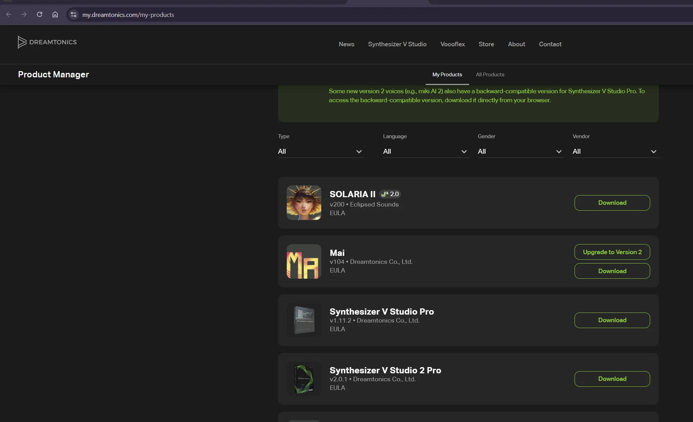
Task: Click the address bar URL field
Action: (380, 15)
